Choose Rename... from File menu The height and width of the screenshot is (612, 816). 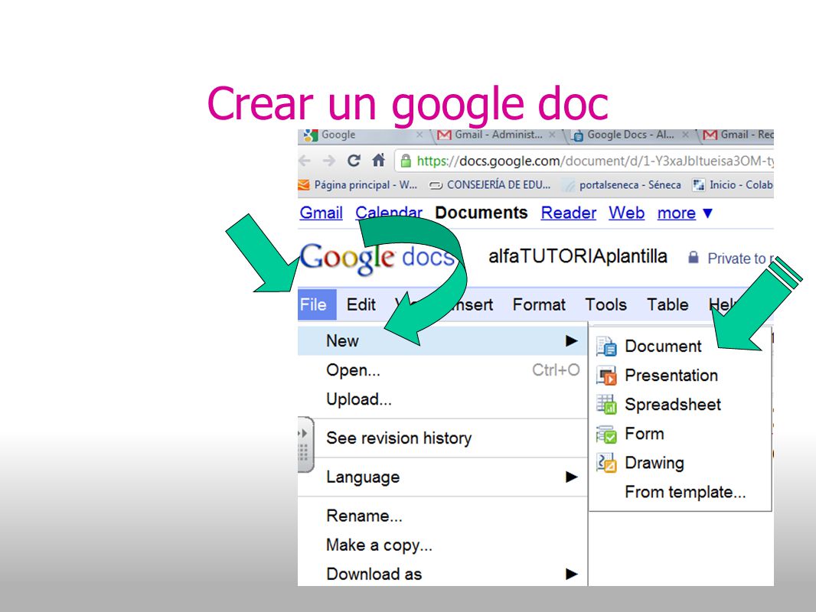click(x=442, y=516)
